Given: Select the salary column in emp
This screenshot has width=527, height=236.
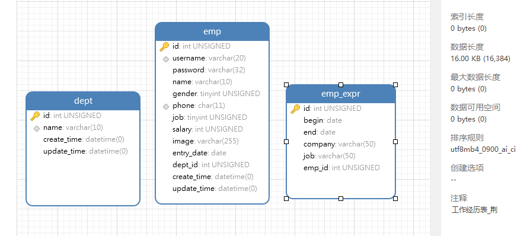Looking at the screenshot, I should tap(207, 129).
